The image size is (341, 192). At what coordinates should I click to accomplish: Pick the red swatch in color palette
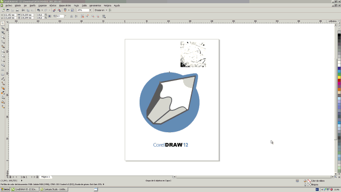339,81
